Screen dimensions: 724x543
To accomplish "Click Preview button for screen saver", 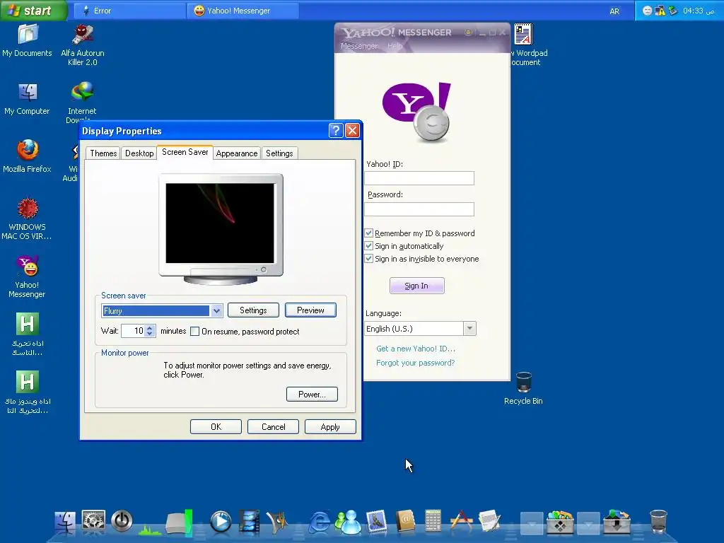I will pos(310,310).
